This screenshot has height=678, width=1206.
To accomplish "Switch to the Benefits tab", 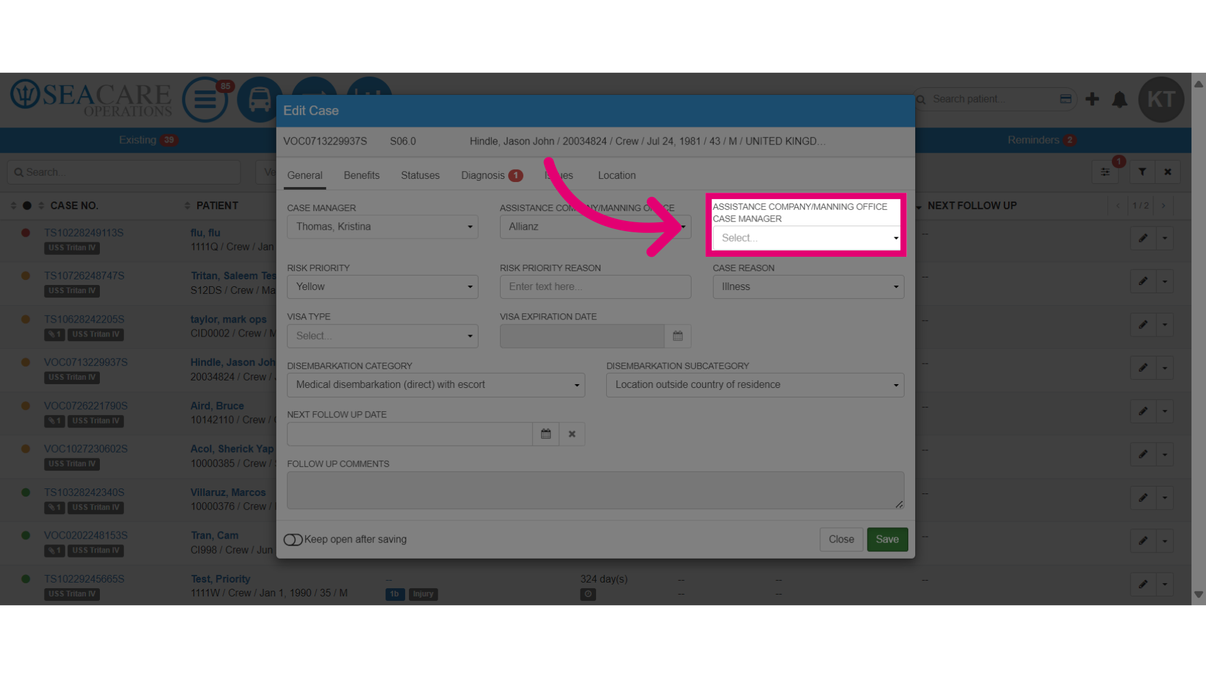I will pos(362,176).
